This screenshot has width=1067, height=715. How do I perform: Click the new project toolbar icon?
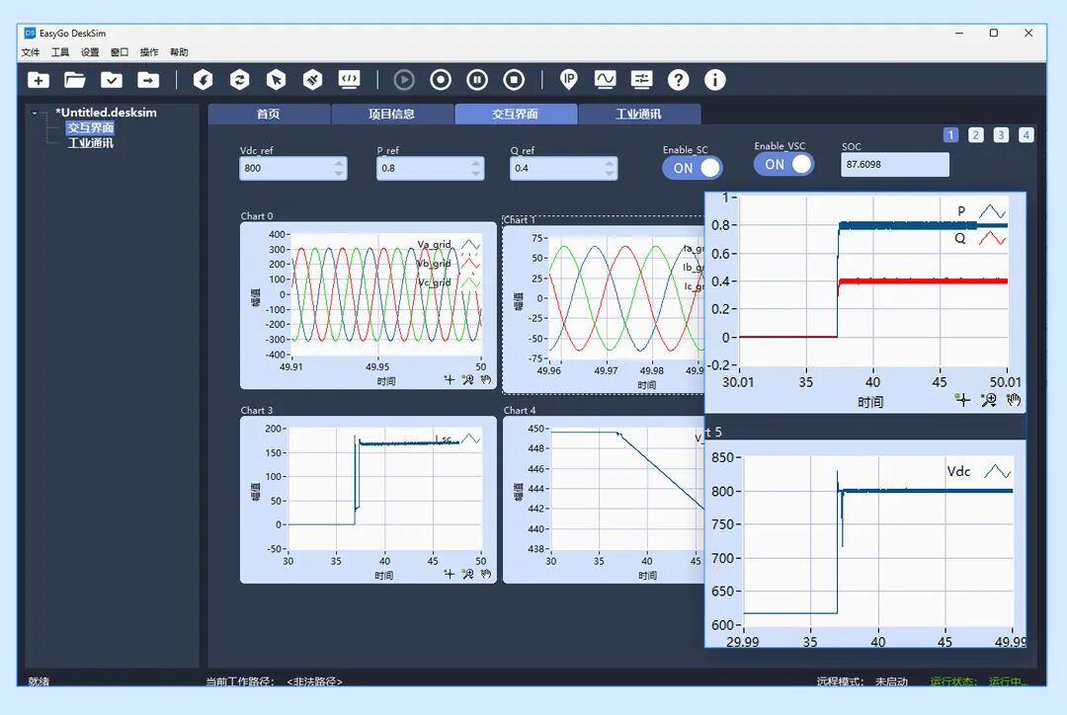tap(38, 80)
